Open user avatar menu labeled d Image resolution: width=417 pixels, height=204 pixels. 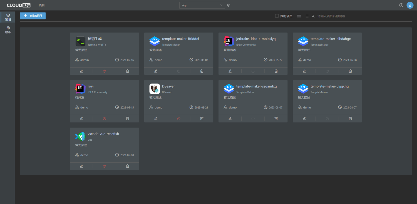410,5
